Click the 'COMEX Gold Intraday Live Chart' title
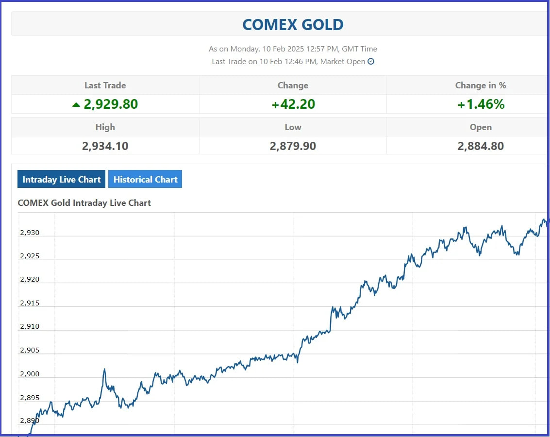550x437 pixels. 84,202
